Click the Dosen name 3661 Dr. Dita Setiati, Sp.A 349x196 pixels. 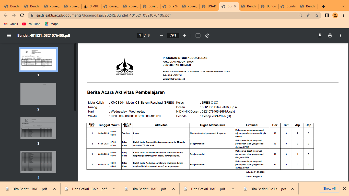[x=219, y=107]
